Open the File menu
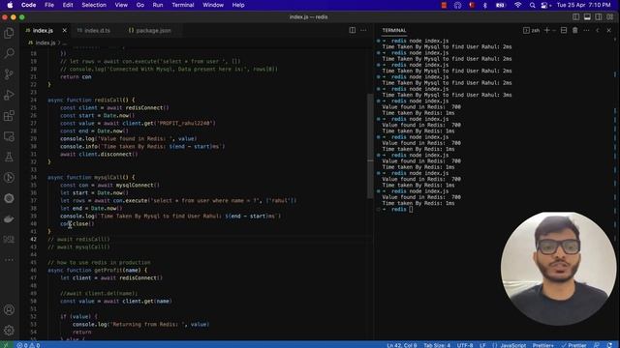Screen dimensions: 620x348 coord(49,5)
